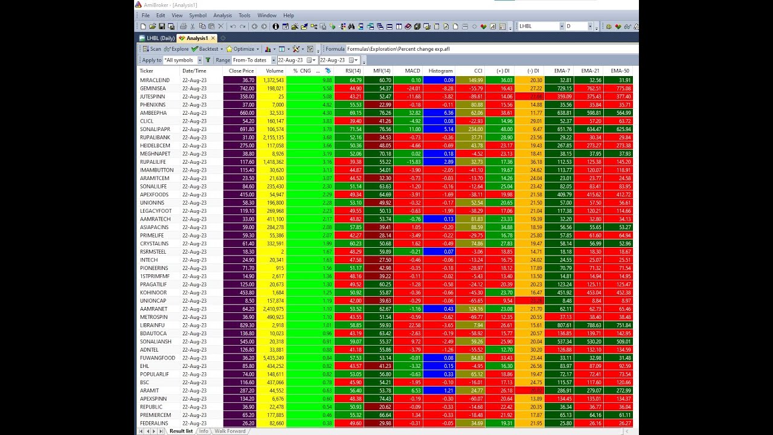
Task: Click the Optimize button
Action: click(241, 49)
